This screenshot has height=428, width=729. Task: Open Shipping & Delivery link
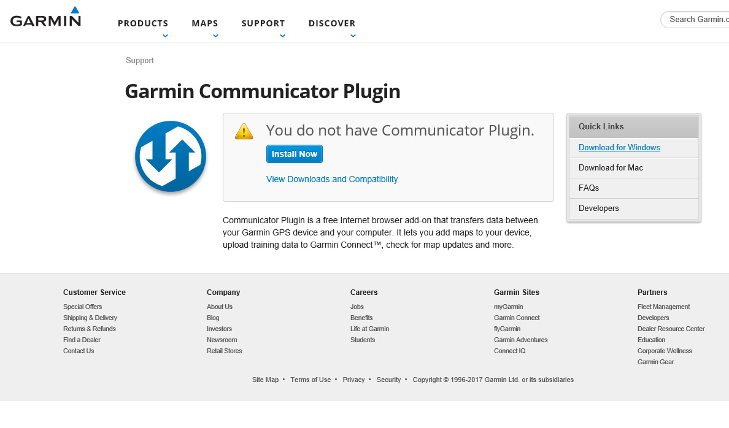(90, 318)
